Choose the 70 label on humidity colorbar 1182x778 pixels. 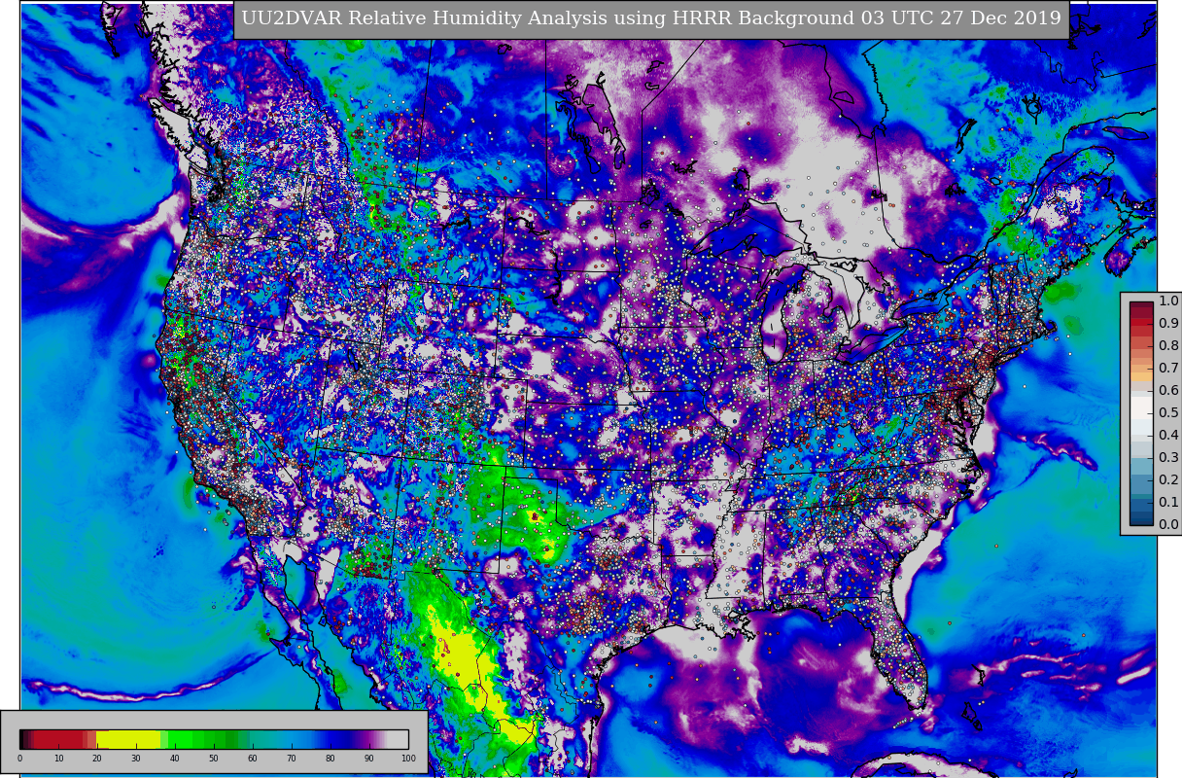click(x=292, y=759)
